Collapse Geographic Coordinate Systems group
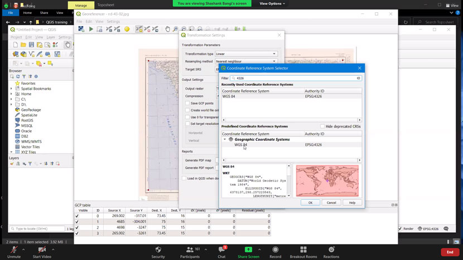The height and width of the screenshot is (260, 463). point(225,139)
